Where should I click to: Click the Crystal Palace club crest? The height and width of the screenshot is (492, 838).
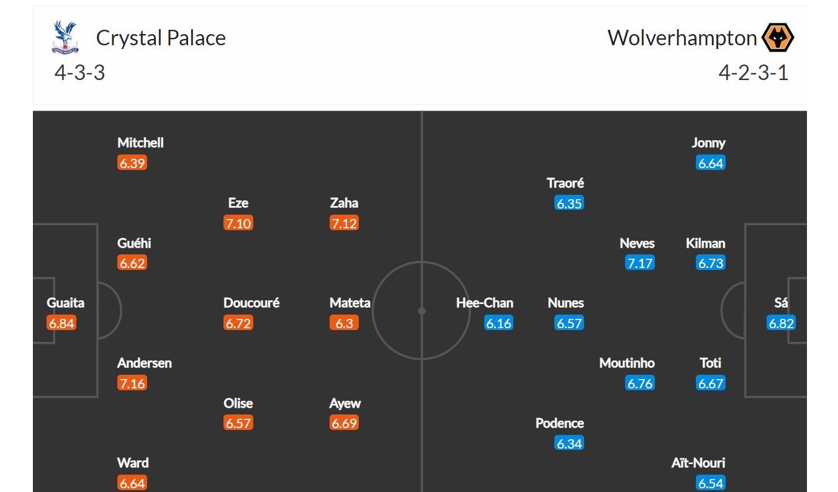[66, 37]
